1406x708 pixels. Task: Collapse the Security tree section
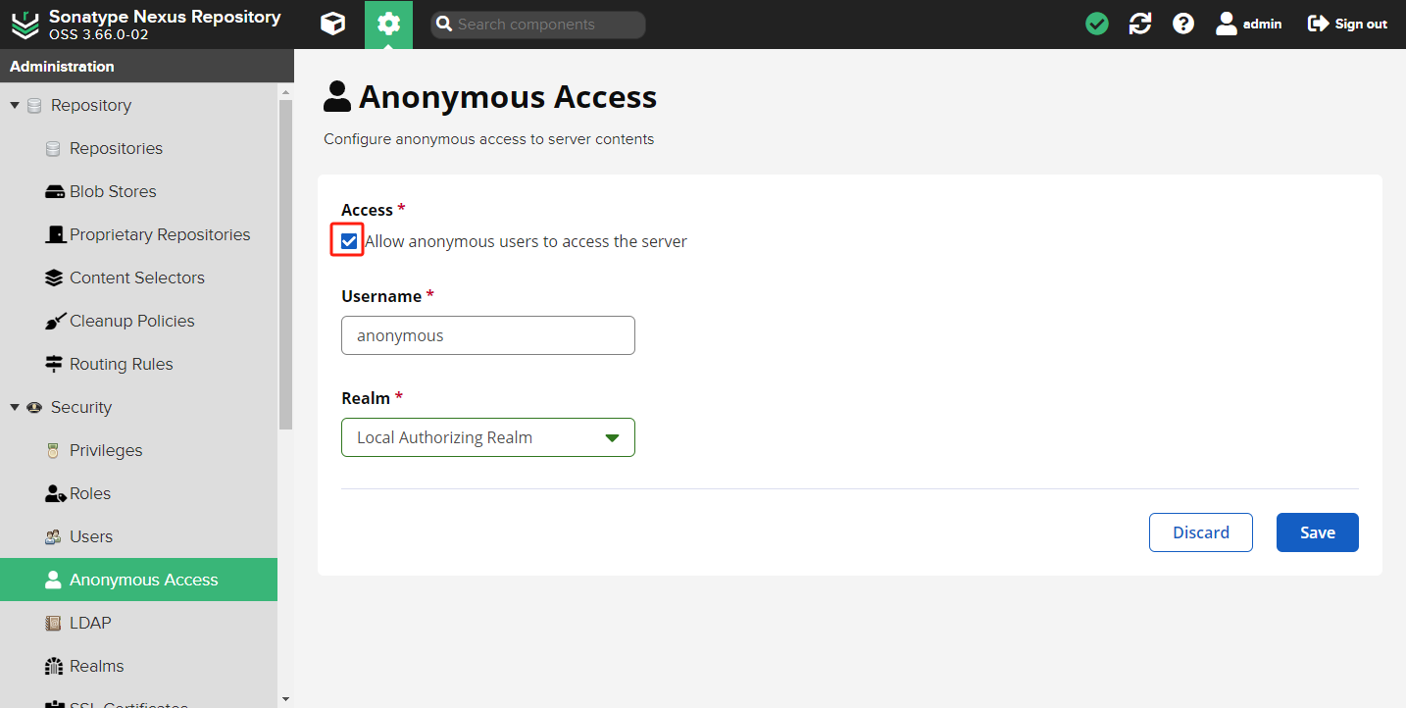15,407
